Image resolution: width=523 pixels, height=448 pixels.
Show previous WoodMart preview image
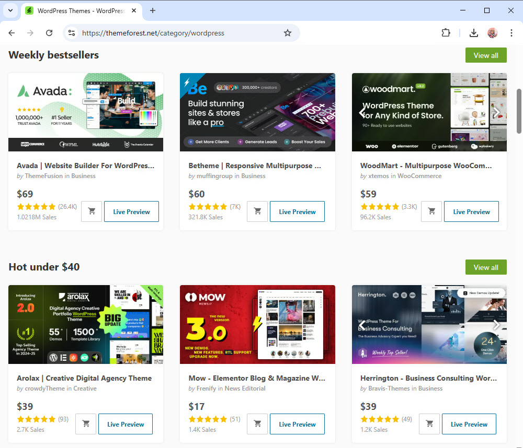[362, 112]
